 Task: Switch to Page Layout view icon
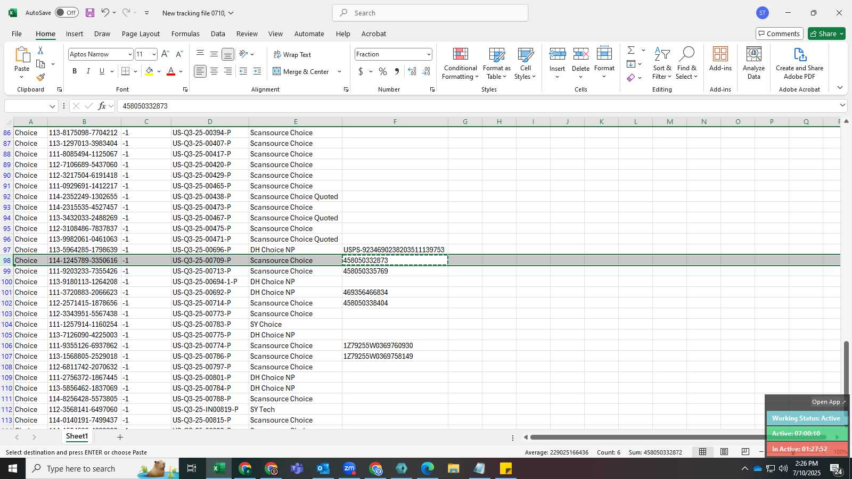(724, 452)
